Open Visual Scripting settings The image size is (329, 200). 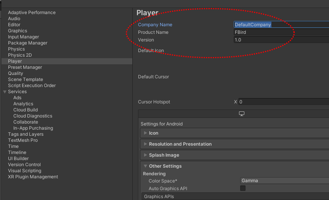tap(24, 170)
